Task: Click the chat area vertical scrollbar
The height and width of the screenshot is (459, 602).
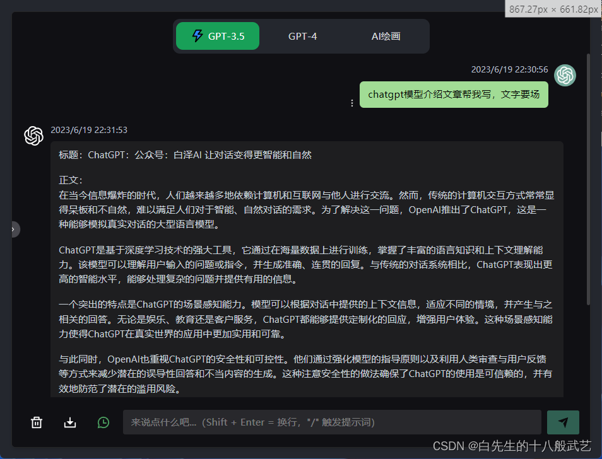Action: pos(588,180)
